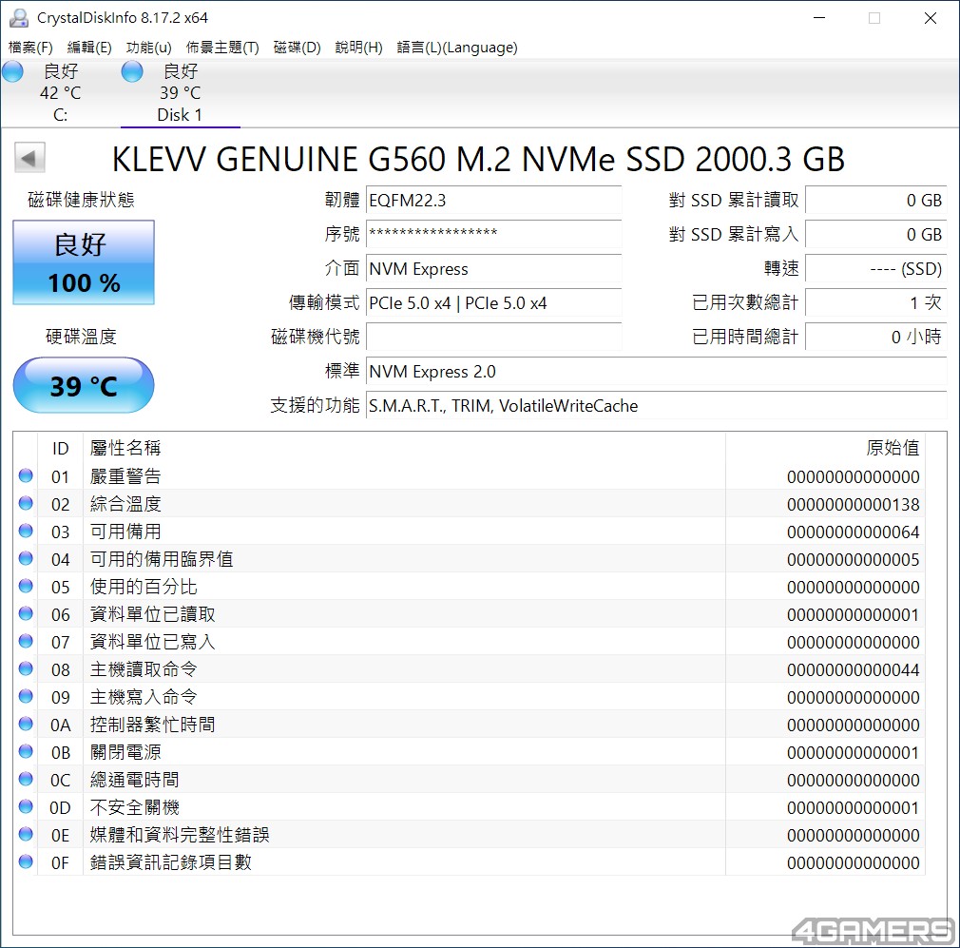Click the 39 °C temperature button
Viewport: 960px width, 948px height.
pyautogui.click(x=84, y=385)
